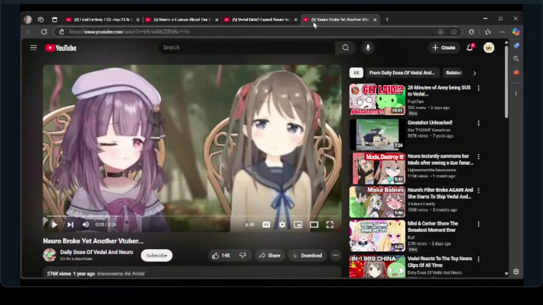Select the From Daily Dose Of Vedal And... chip
The width and height of the screenshot is (543, 305).
pyautogui.click(x=402, y=73)
